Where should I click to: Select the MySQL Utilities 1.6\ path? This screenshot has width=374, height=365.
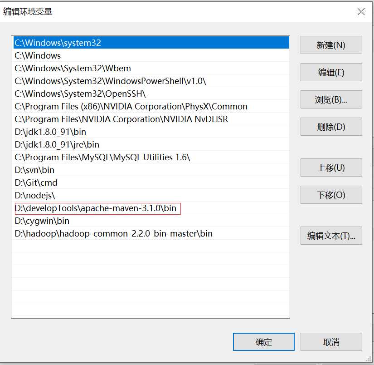(151, 157)
